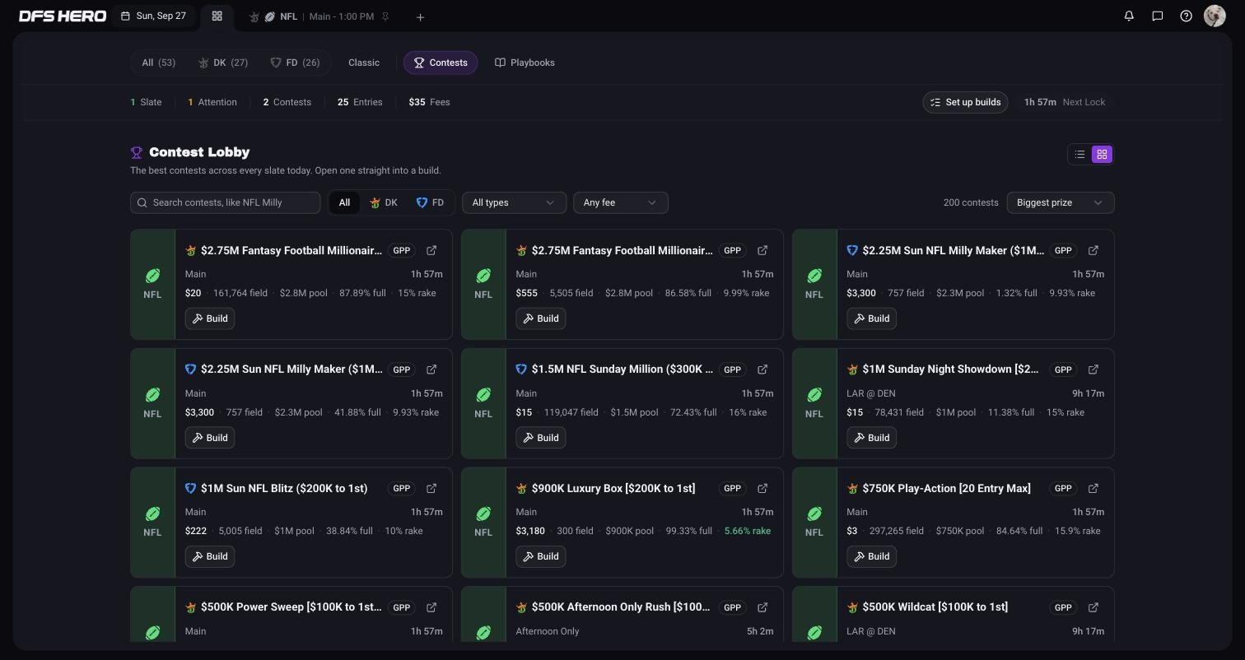Open external link for $555 Fantasy Football Millionaire

pyautogui.click(x=762, y=250)
